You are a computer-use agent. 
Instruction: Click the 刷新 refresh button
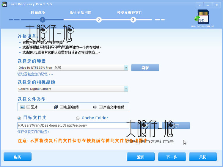145,68
